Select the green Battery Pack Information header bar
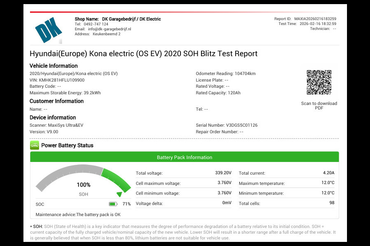The height and width of the screenshot is (246, 370). pos(185,157)
